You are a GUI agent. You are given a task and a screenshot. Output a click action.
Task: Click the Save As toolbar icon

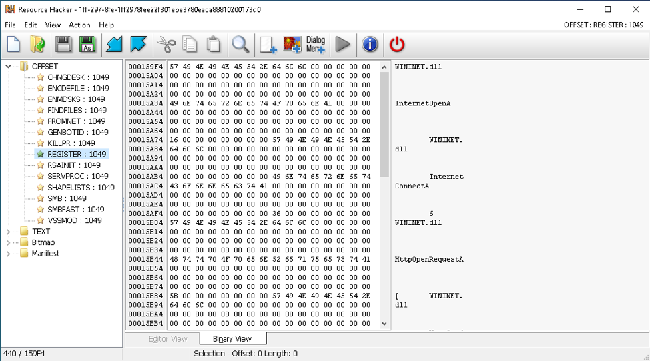[x=87, y=45]
